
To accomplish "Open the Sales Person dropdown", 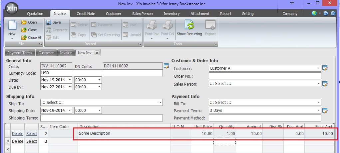I will (x=319, y=84).
